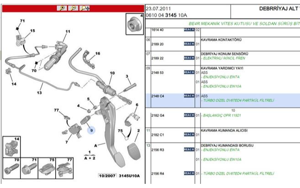
Task: Select part number 2156 R3
Action: coord(158,150)
